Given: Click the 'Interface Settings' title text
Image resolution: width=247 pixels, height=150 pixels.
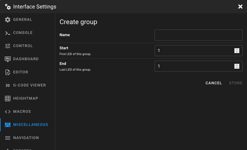Looking at the screenshot, I should point(35,7).
